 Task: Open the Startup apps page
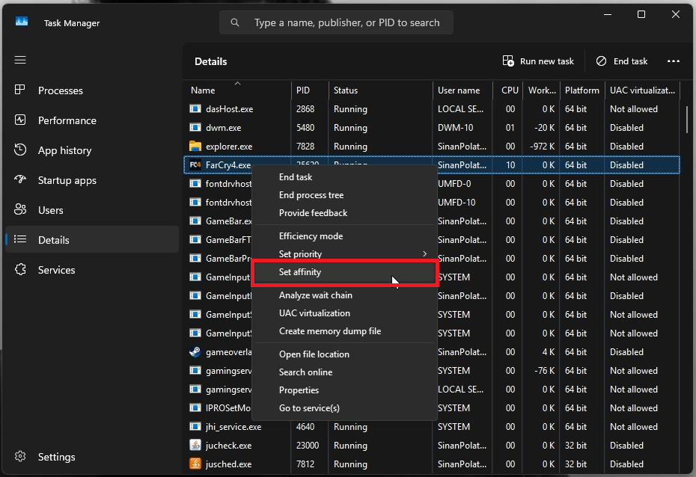click(92, 180)
